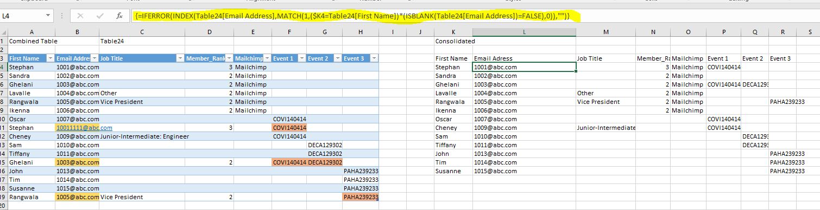The height and width of the screenshot is (210, 820).
Task: Click orange DECA129302 cell in Ghelani row 15
Action: click(325, 162)
